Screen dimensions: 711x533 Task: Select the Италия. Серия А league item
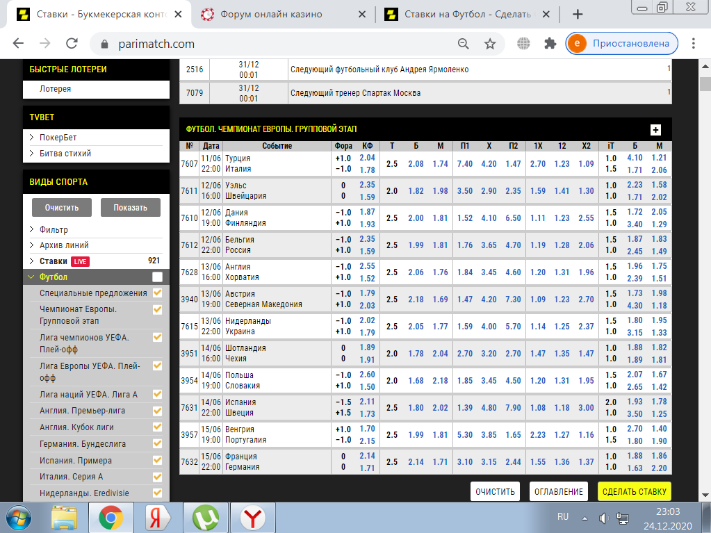click(x=71, y=477)
